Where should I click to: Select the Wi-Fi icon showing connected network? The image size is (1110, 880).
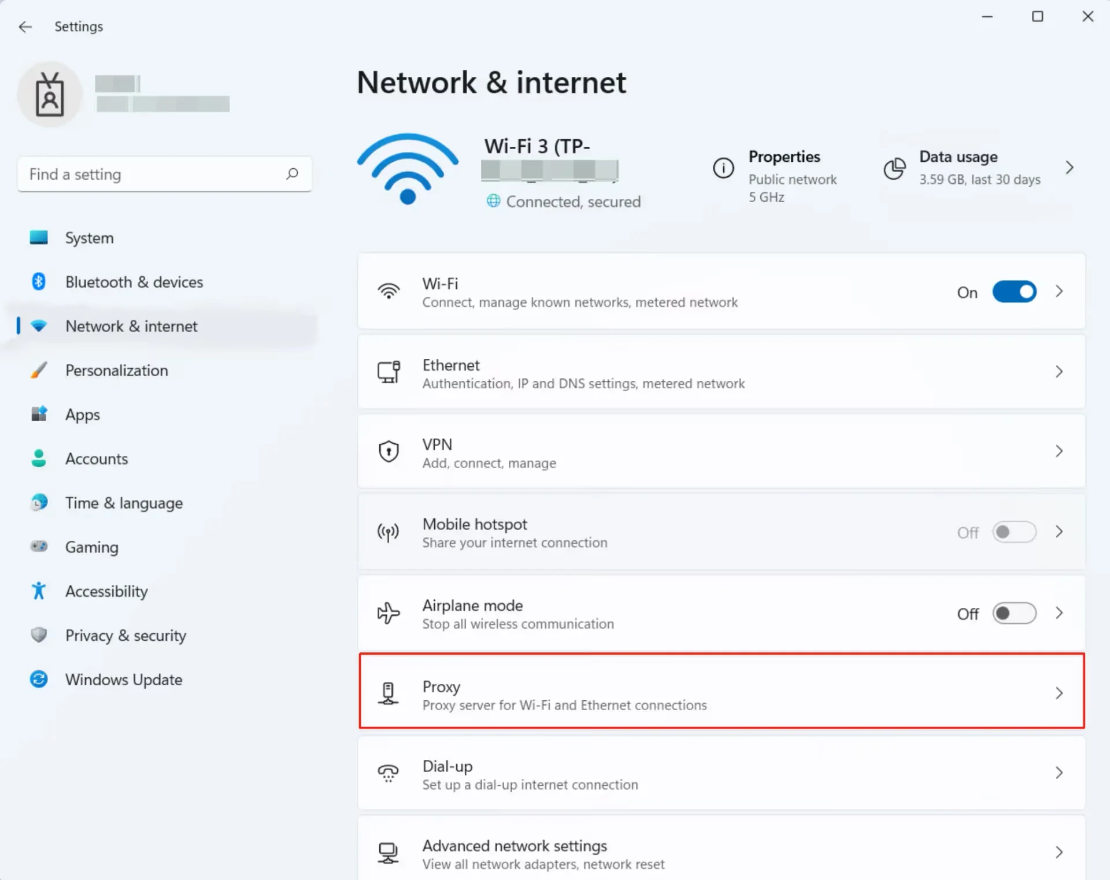[x=407, y=169]
